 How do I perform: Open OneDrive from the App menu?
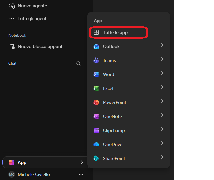point(123,144)
